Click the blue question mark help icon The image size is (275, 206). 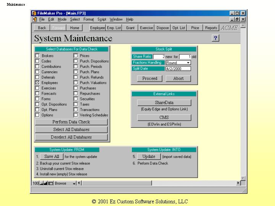(x=215, y=38)
